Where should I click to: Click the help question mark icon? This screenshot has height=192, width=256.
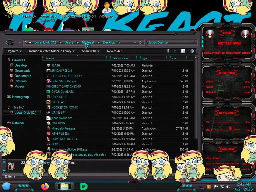click(x=192, y=51)
